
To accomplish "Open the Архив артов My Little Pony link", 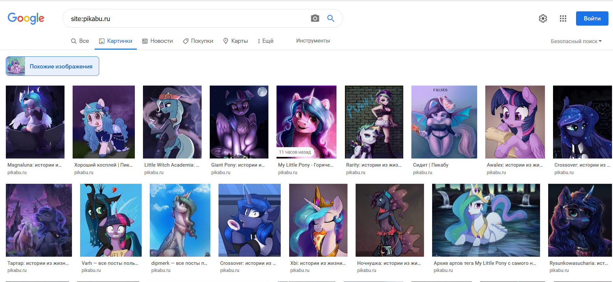I will click(485, 263).
